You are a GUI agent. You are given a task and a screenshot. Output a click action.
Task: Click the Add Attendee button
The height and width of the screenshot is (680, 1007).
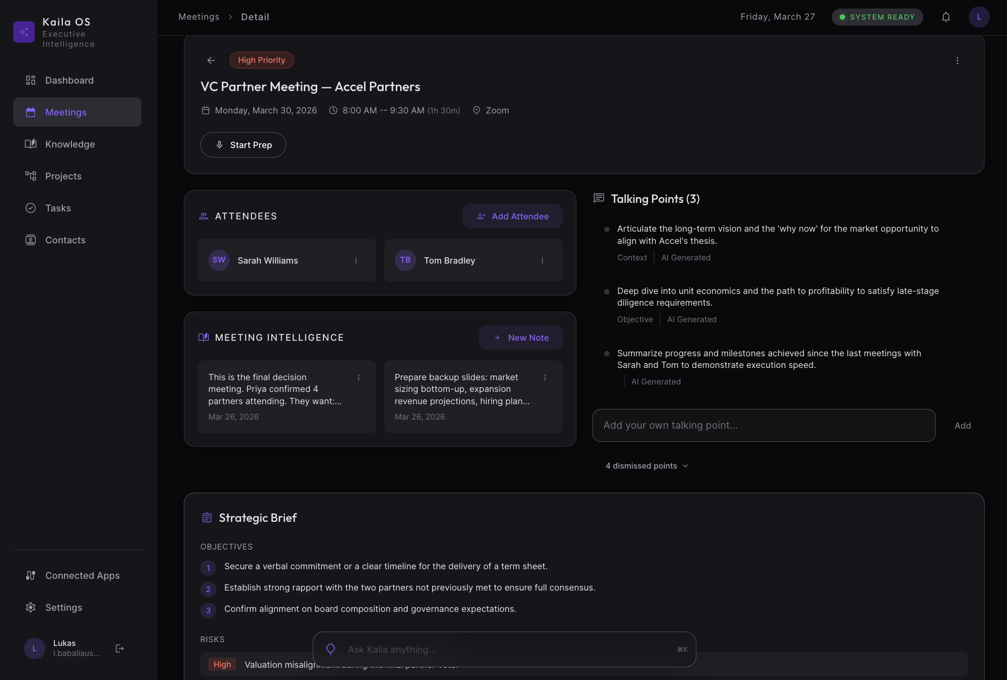coord(512,216)
